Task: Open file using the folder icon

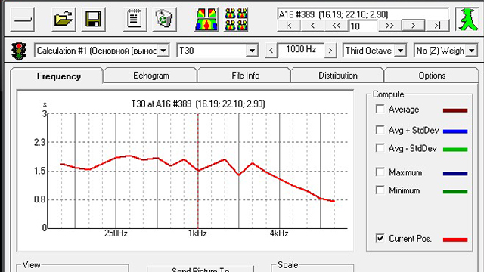Action: pyautogui.click(x=64, y=19)
